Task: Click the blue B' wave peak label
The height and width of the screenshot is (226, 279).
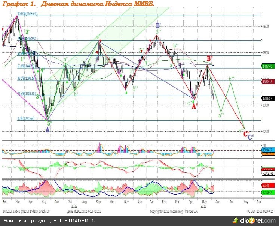Action: [159, 25]
